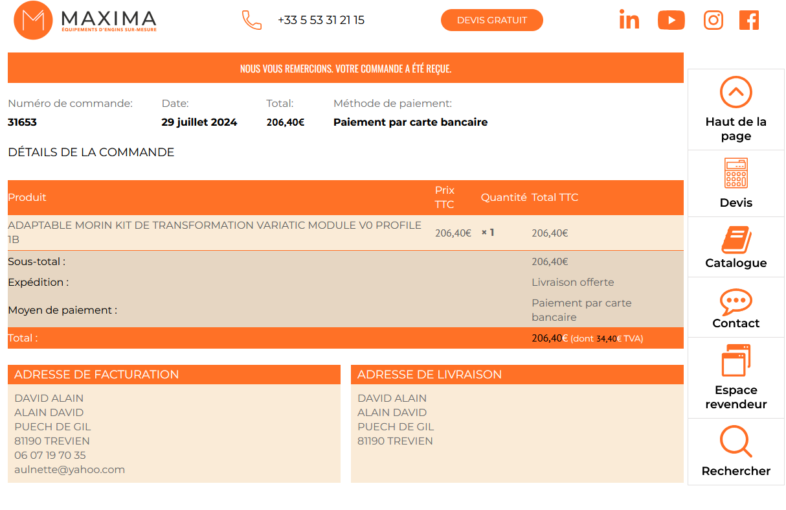Image resolution: width=786 pixels, height=510 pixels.
Task: Click the order confirmation banner
Action: coord(345,68)
